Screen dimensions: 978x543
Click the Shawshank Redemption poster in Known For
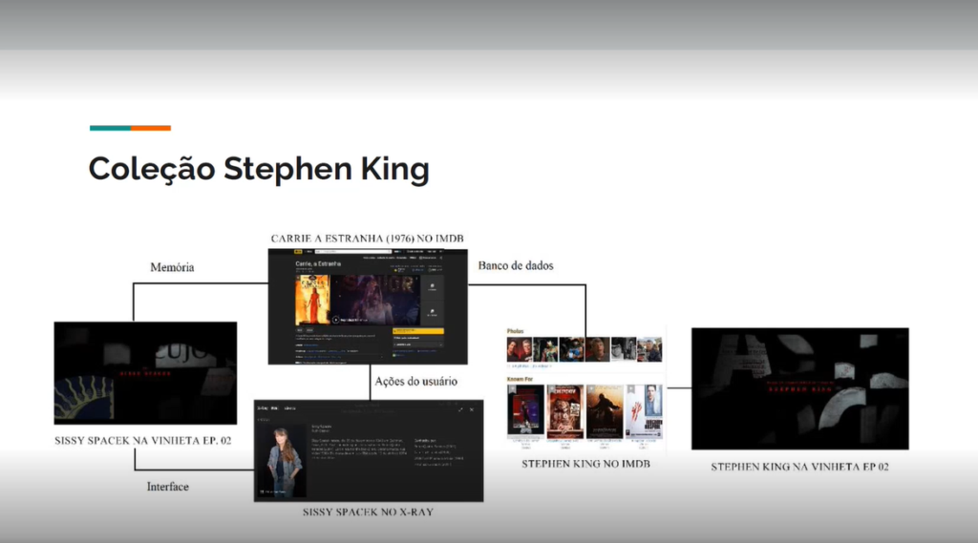pyautogui.click(x=605, y=411)
